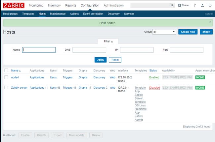Open Items for node4
215x142 pixels.
point(53,77)
